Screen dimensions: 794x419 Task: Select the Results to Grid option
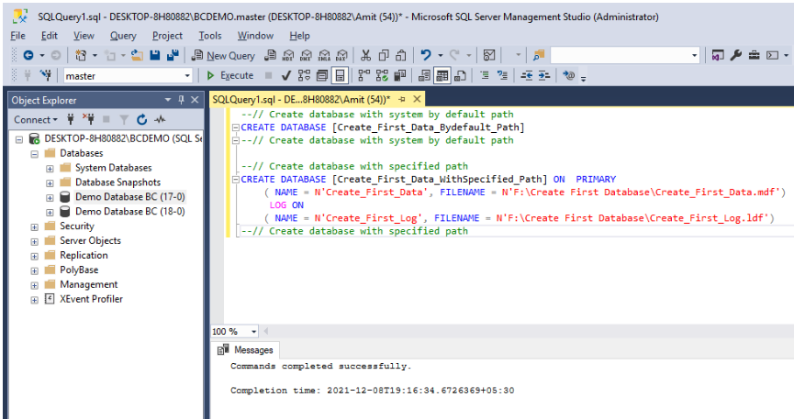pos(442,75)
